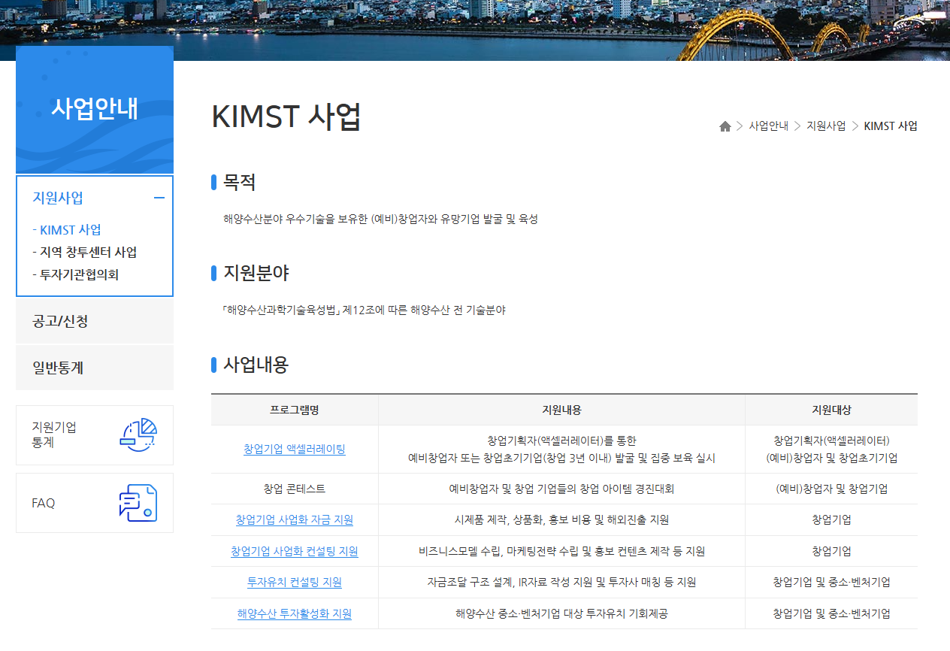950x651 pixels.
Task: Click the 사업내용 section heading
Action: (256, 365)
